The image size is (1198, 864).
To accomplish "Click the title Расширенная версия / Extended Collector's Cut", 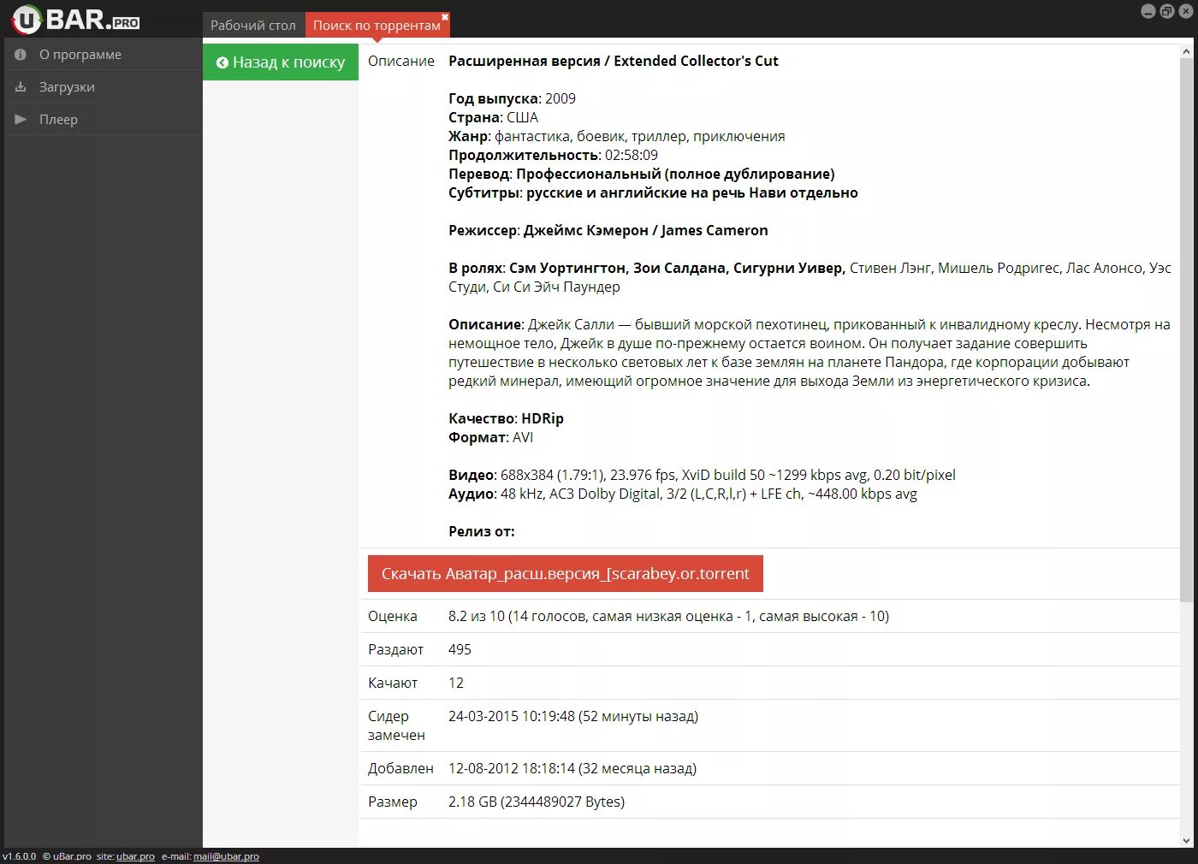I will point(614,61).
